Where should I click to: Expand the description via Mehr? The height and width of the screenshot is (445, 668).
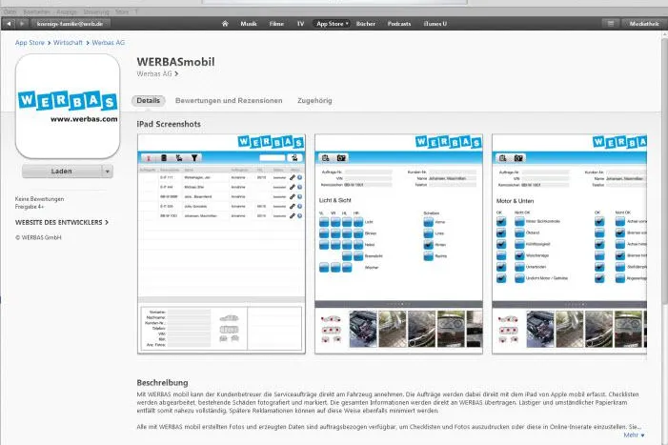[x=634, y=435]
